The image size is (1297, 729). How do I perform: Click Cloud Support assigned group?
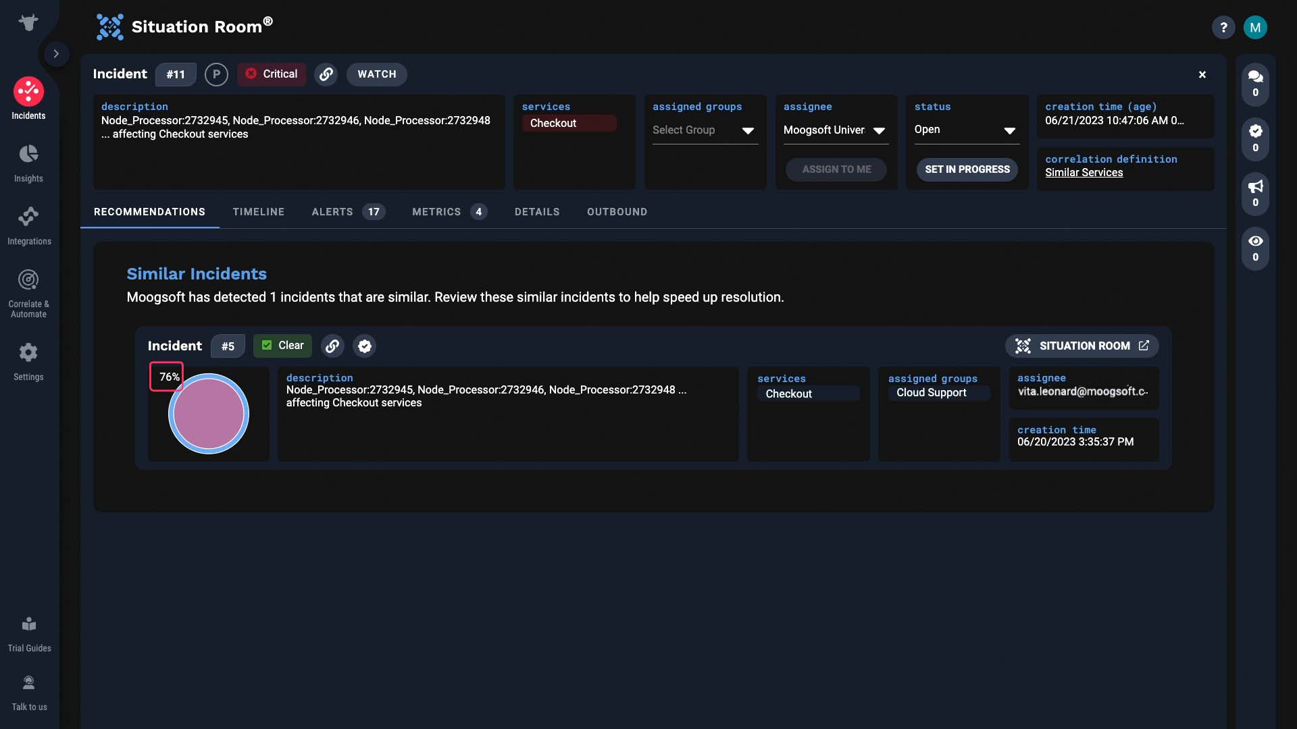939,393
